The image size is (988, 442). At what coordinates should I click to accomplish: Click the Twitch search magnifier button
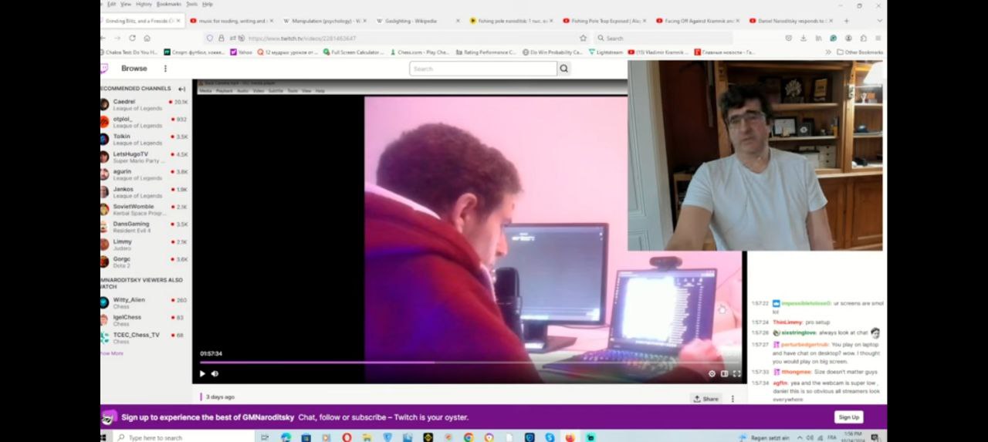[564, 69]
